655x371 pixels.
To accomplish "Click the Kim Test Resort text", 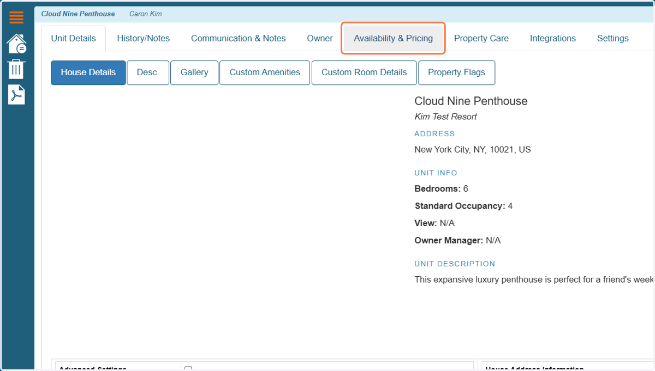I will pos(446,117).
